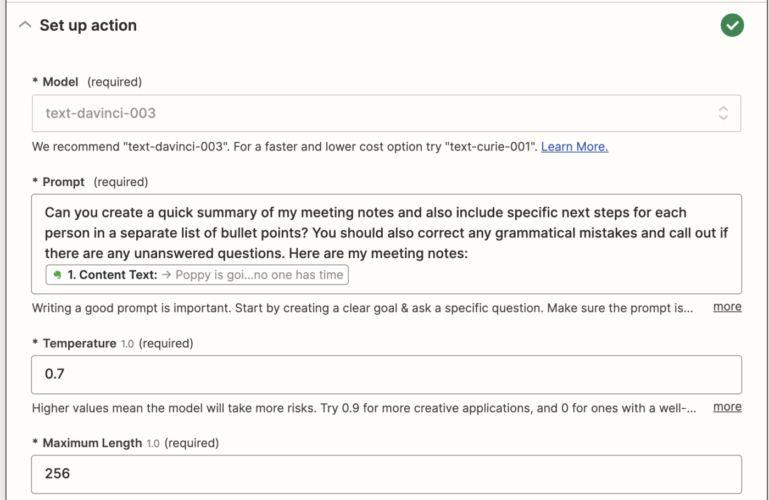The image size is (769, 500).
Task: Click inside the Prompt text area
Action: (386, 244)
